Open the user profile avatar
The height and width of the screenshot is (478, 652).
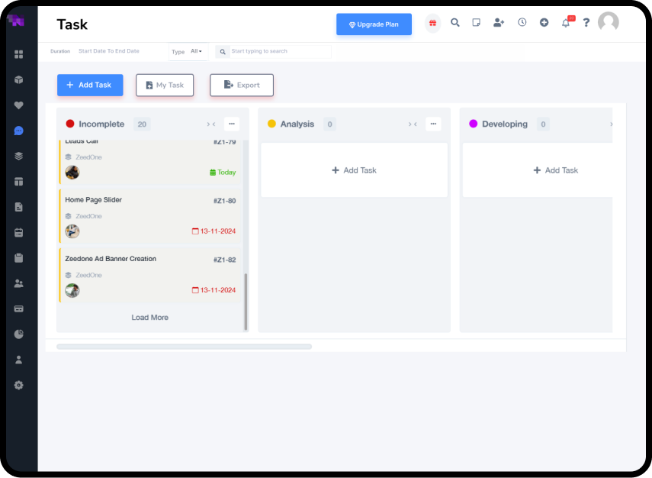pyautogui.click(x=609, y=21)
